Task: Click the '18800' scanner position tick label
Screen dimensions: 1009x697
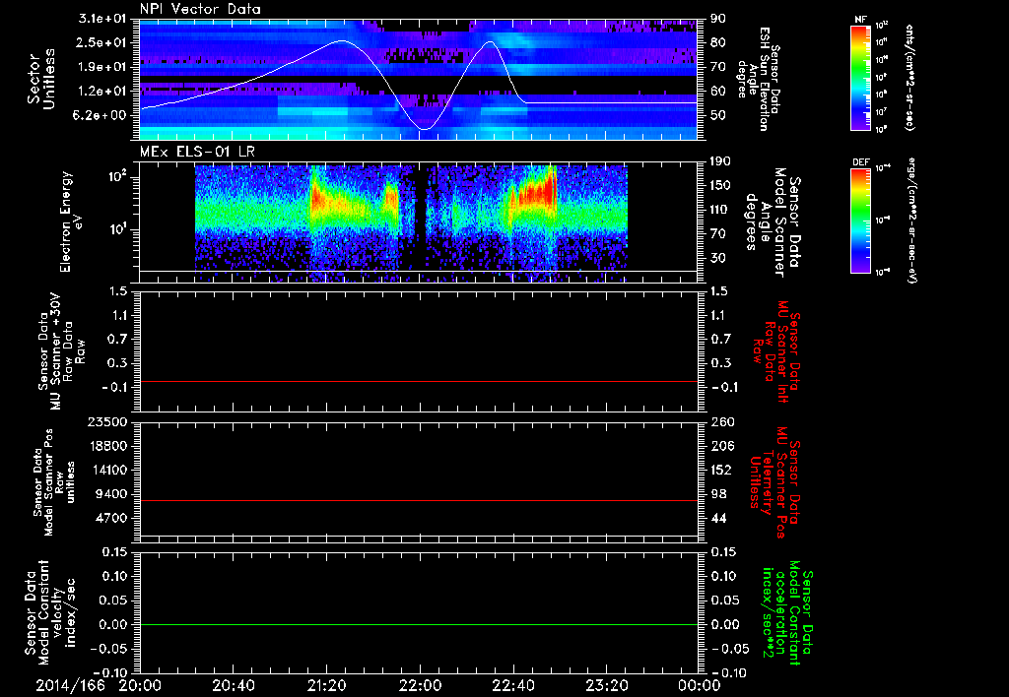Action: 106,446
